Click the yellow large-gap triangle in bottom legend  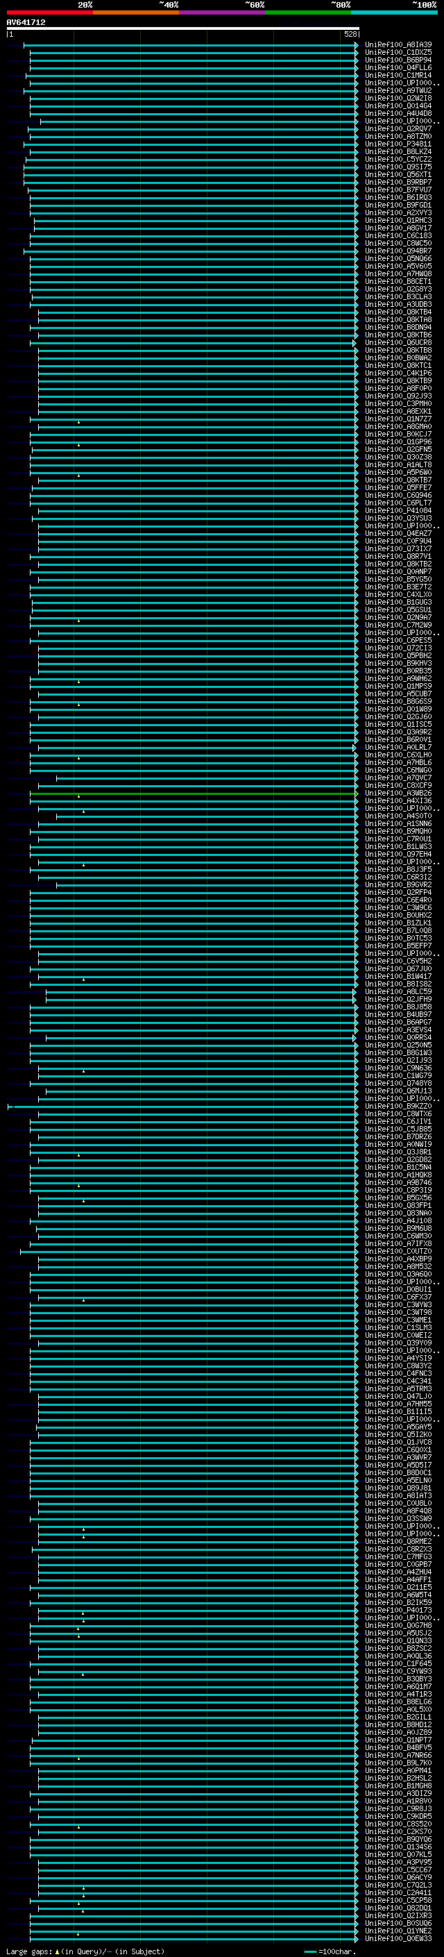pyautogui.click(x=56, y=1951)
